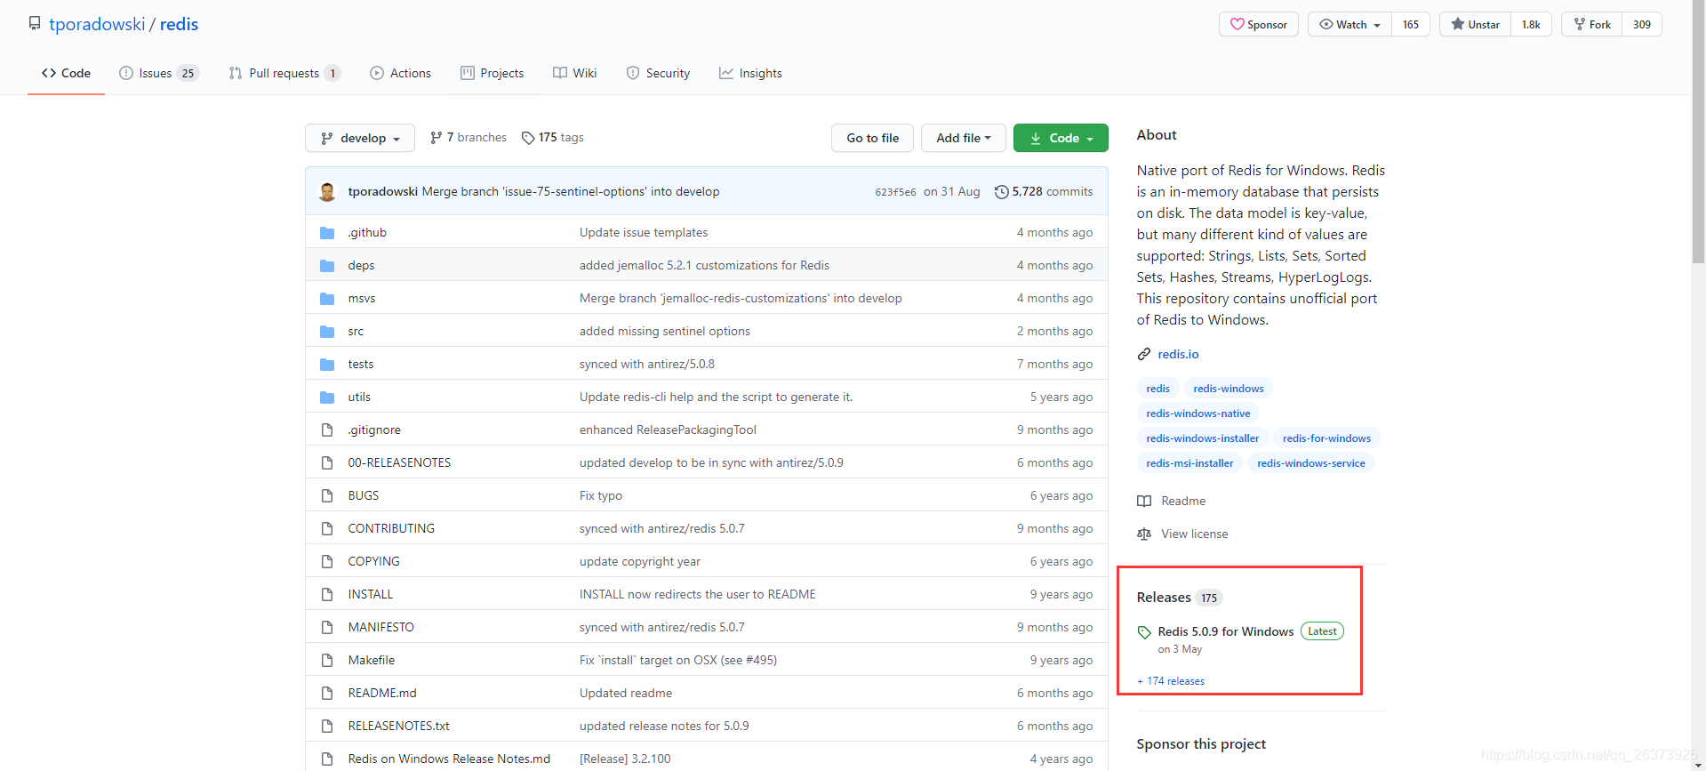The height and width of the screenshot is (771, 1706).
Task: Click the tag icon beside 175 tags
Action: click(x=528, y=138)
